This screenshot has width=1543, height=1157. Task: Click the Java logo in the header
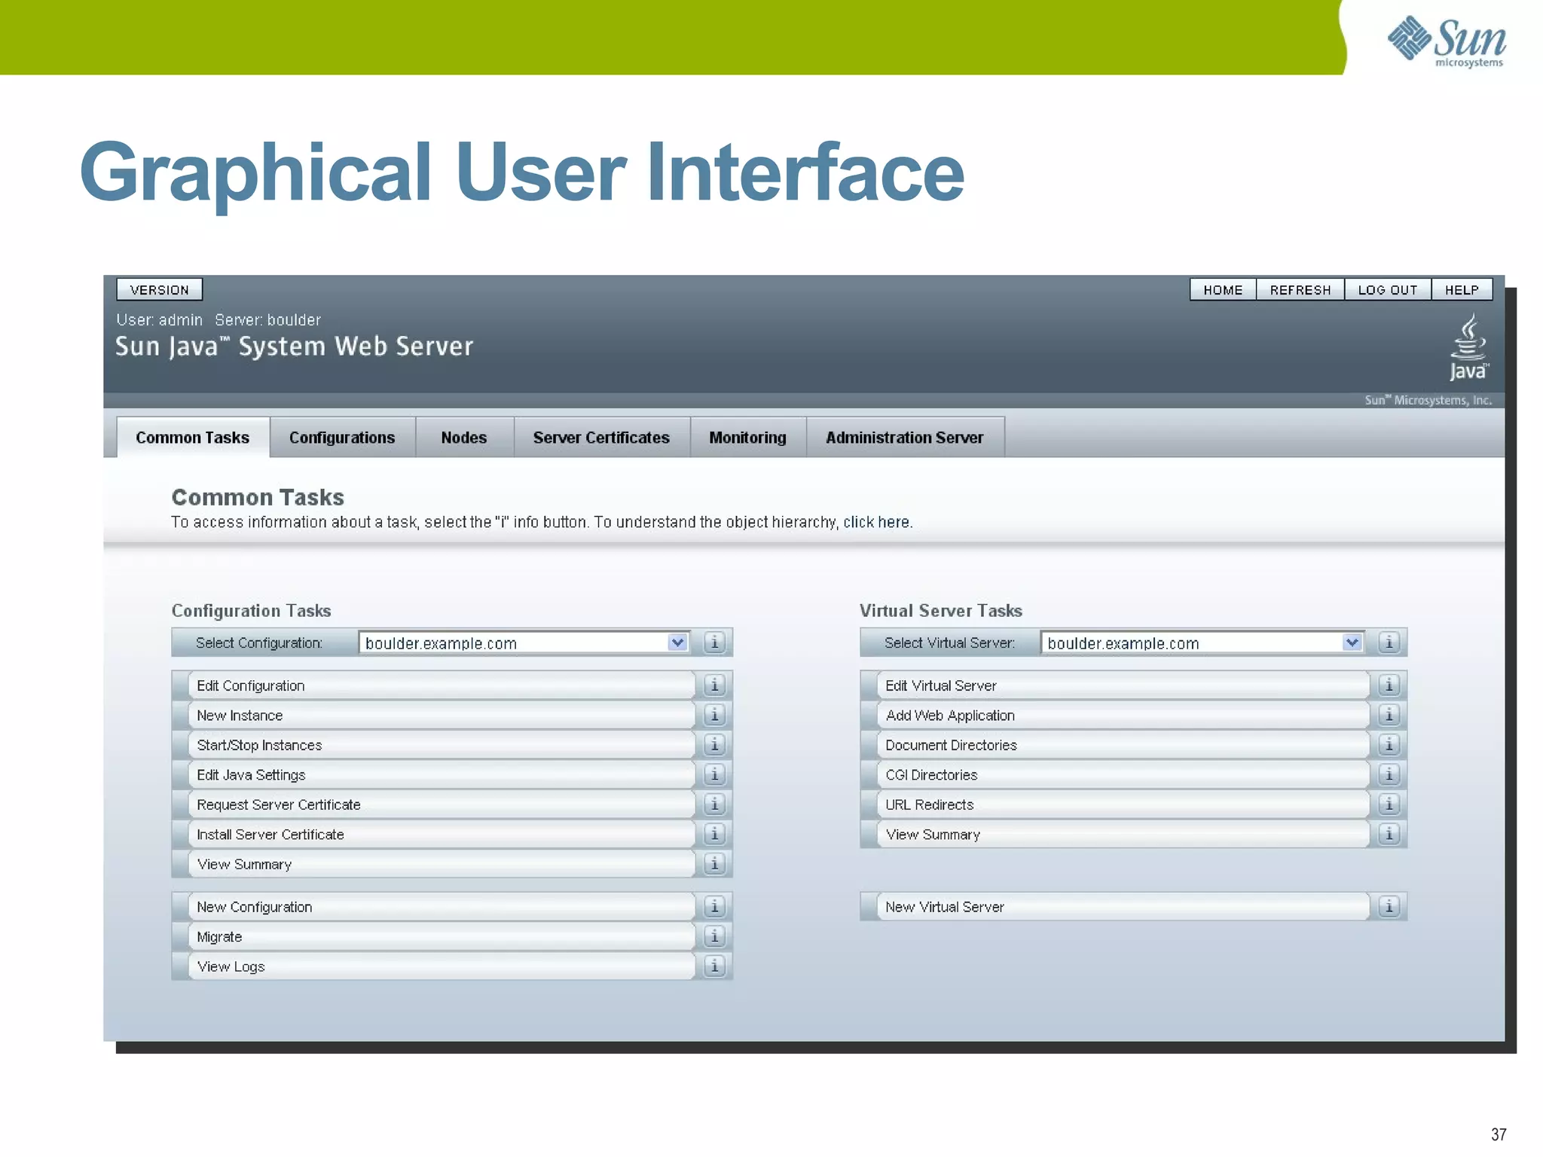pyautogui.click(x=1468, y=348)
